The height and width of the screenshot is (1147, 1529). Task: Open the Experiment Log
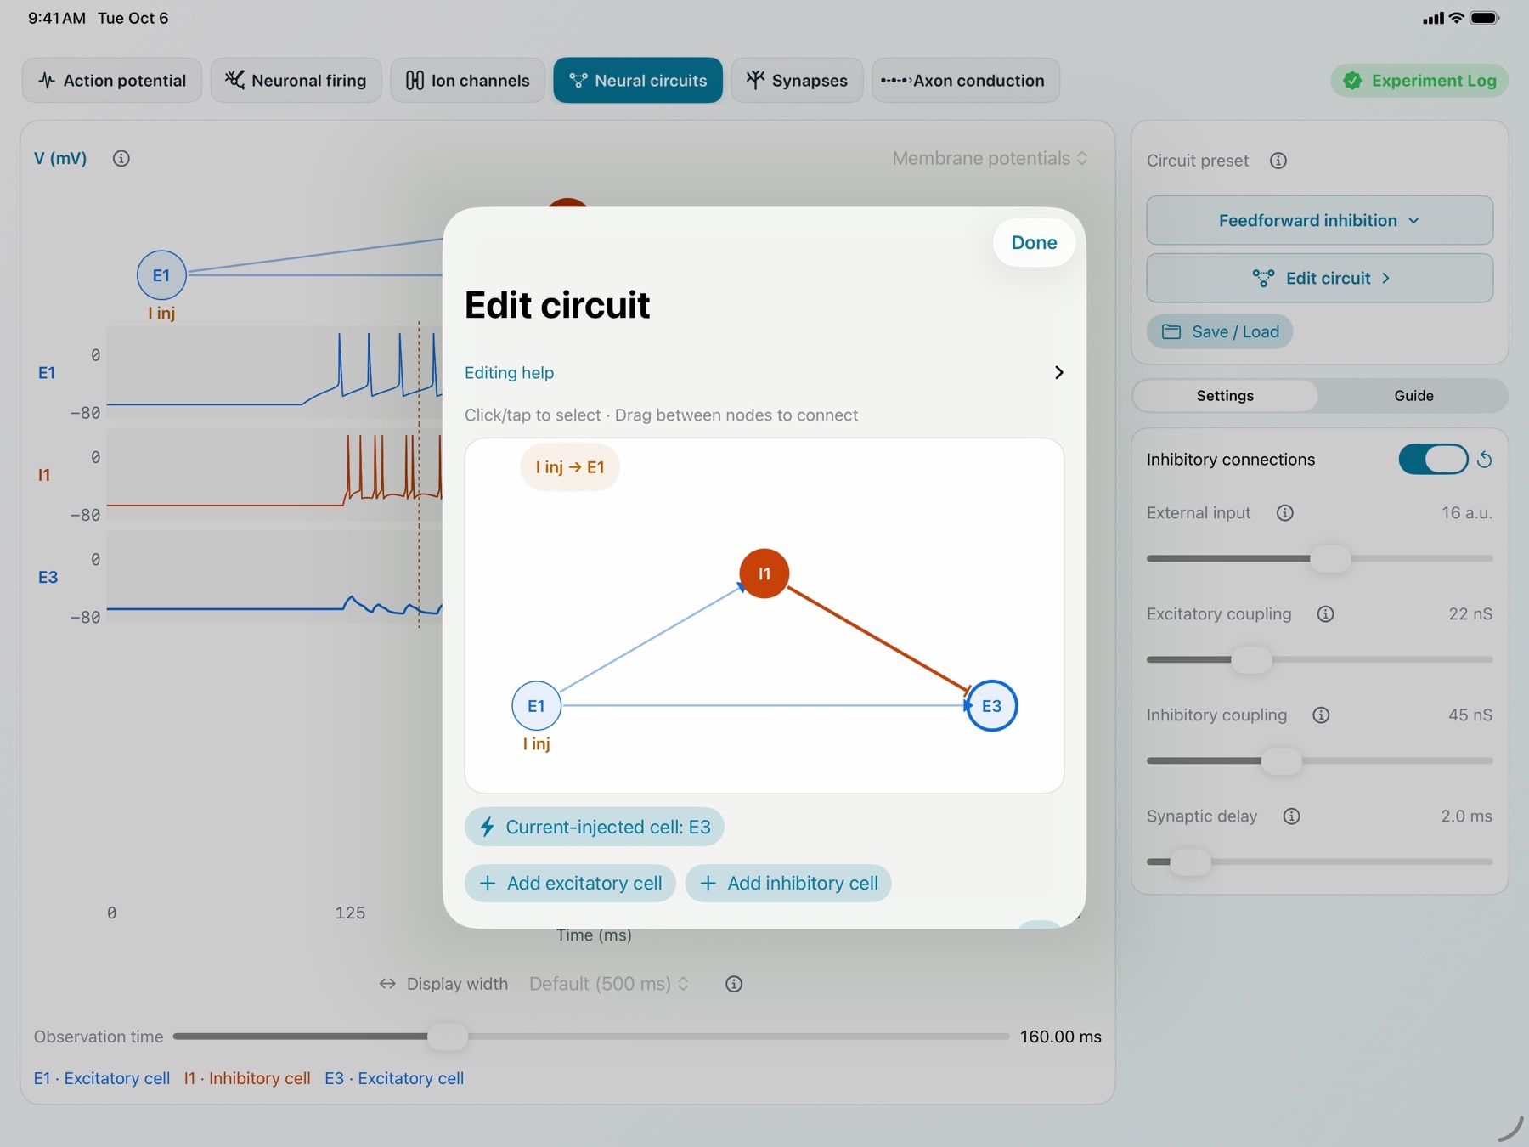coord(1419,81)
